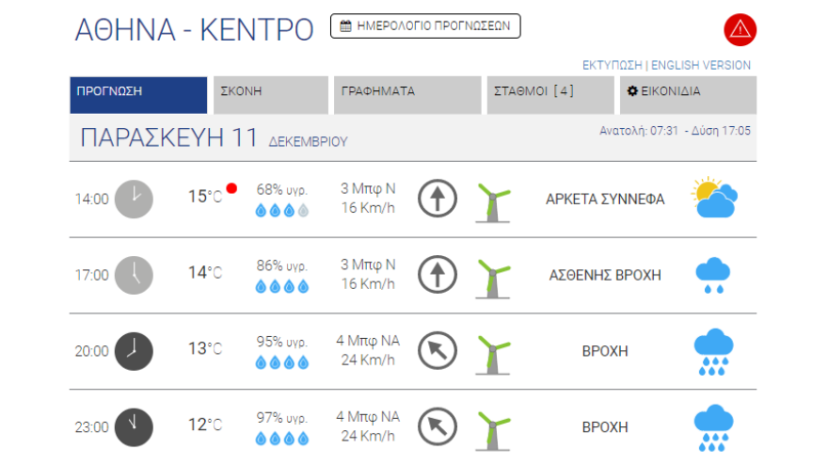
Task: Click the partly cloudy sun icon
Action: click(715, 199)
